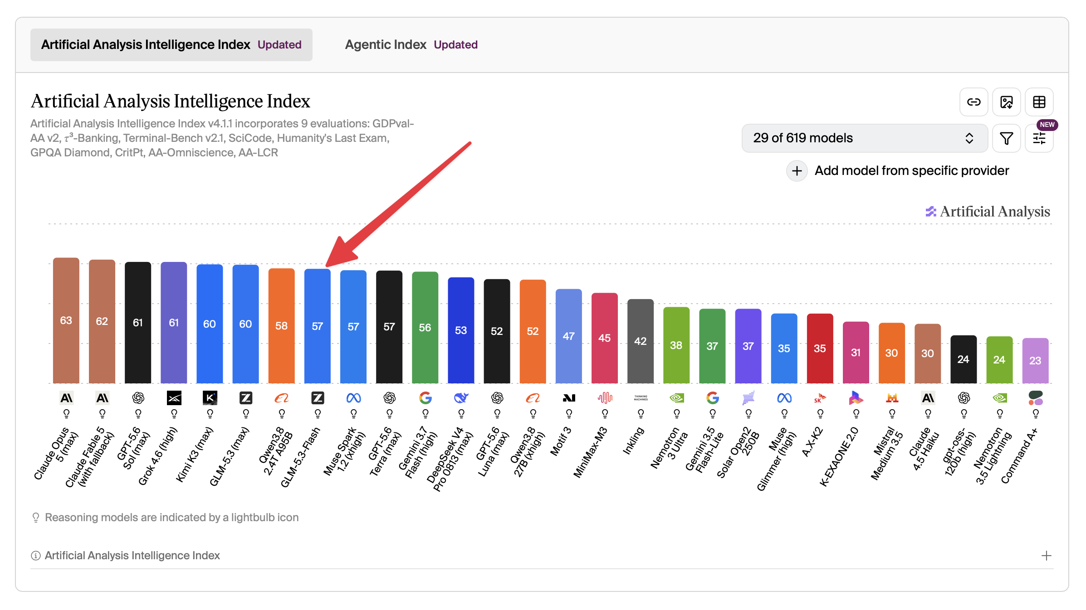Click the "GPT-5.6 Luna (max)" axis label
The height and width of the screenshot is (610, 1086).
493,452
